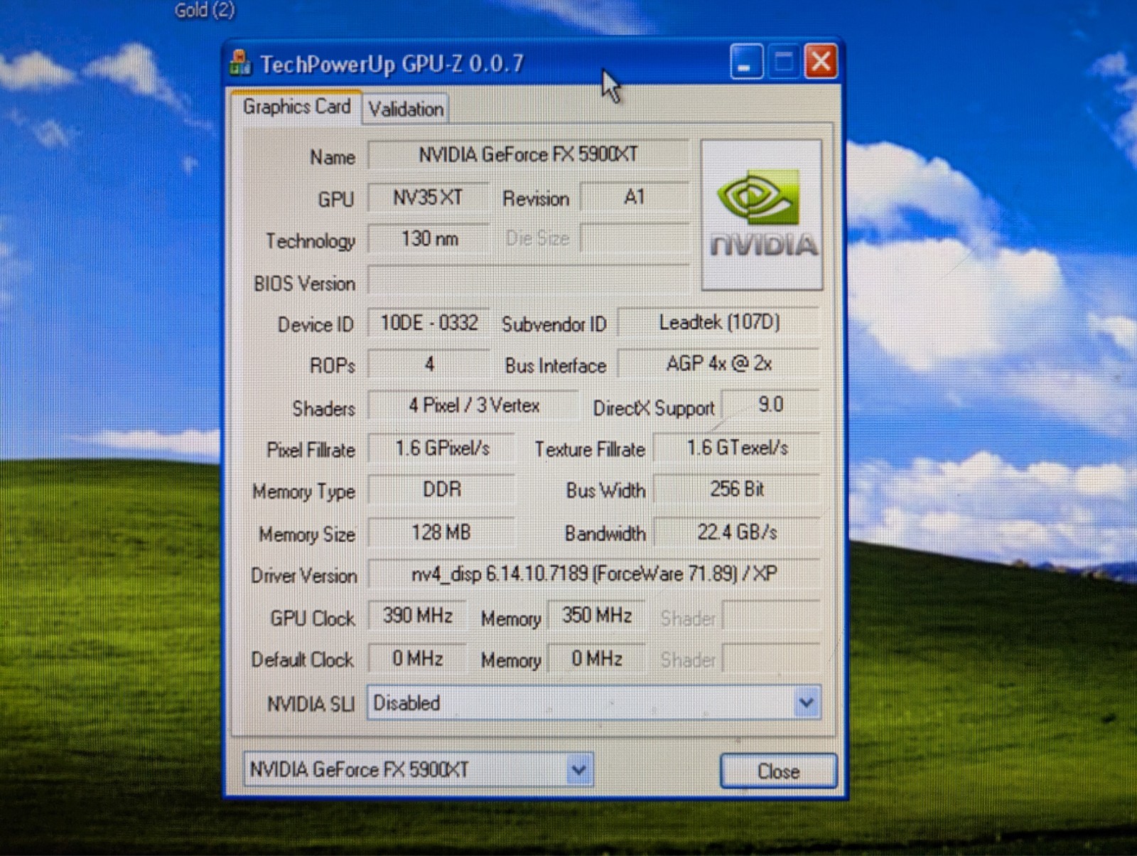Click the Gold (2) desktop item label

pos(205,10)
